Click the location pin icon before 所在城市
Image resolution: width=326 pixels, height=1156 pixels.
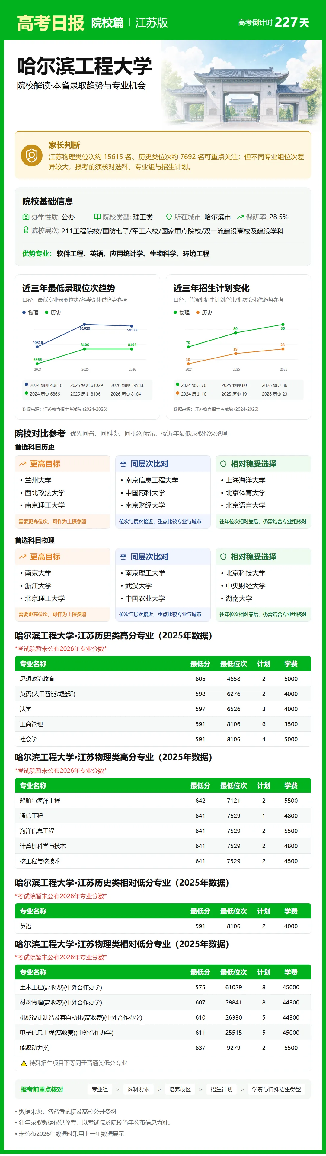click(x=169, y=217)
